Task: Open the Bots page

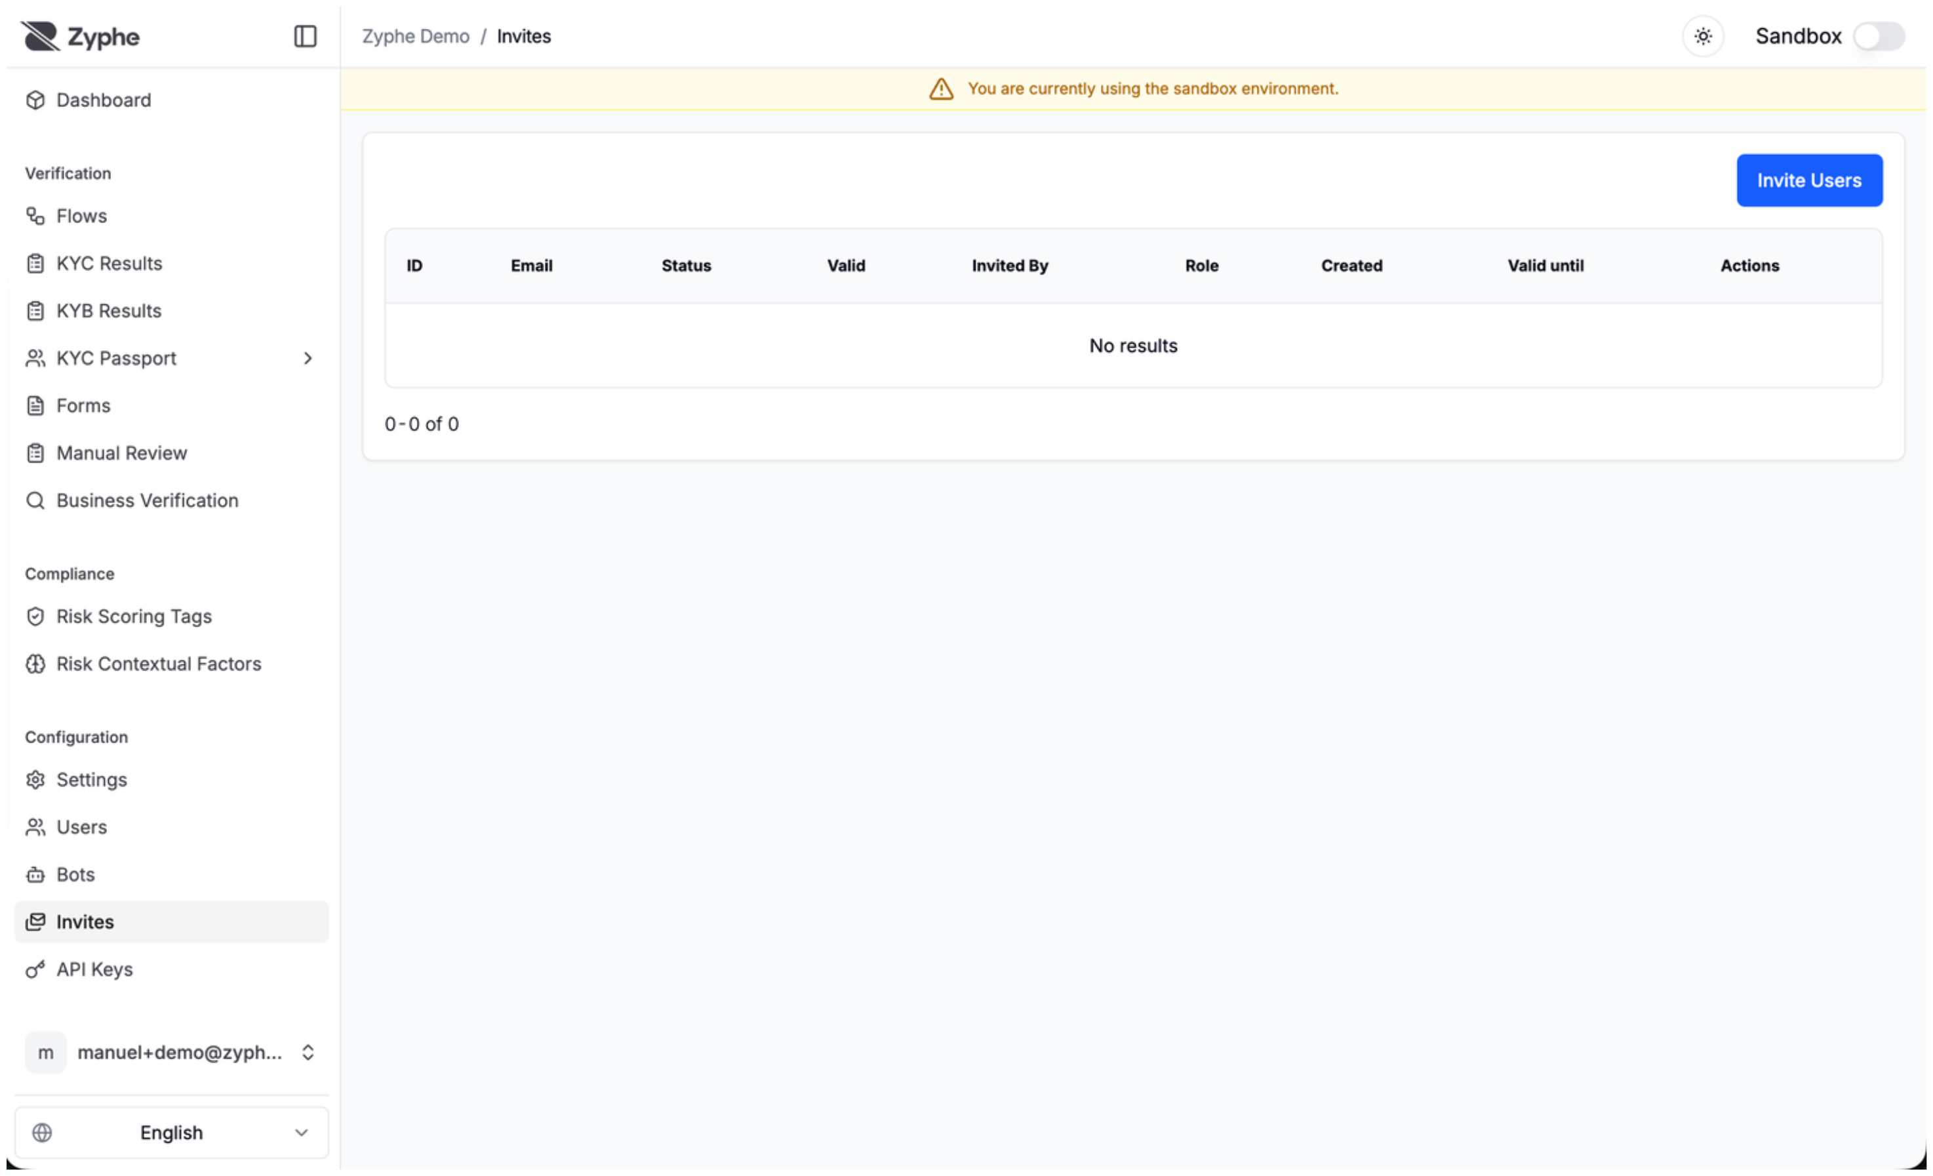Action: point(172,875)
